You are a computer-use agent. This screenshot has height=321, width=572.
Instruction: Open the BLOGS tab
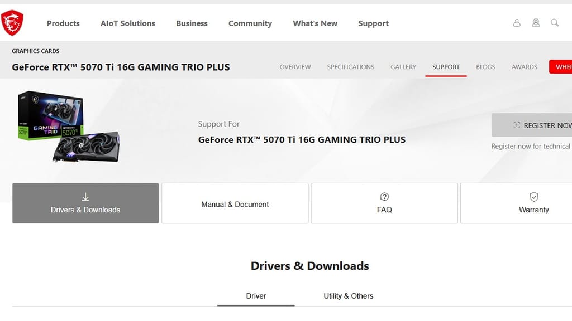485,67
